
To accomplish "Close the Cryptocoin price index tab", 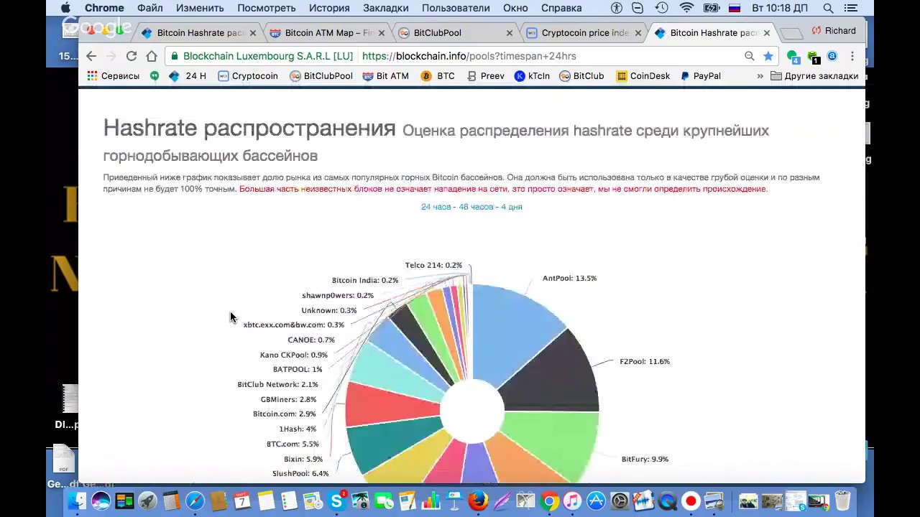I will click(638, 33).
